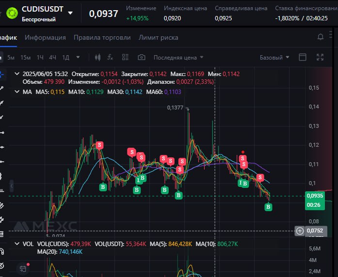Click the green CUDIS coin logo
This screenshot has height=277, width=338.
(12, 13)
